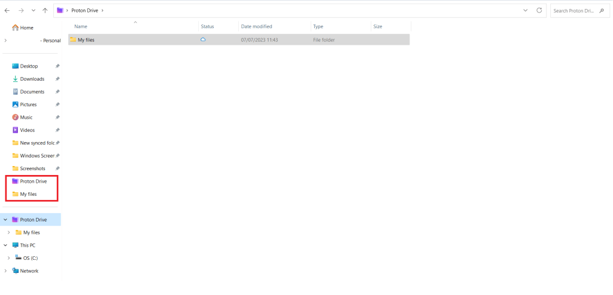The image size is (613, 295).
Task: Collapse the Proton Drive tree node
Action: (5, 220)
